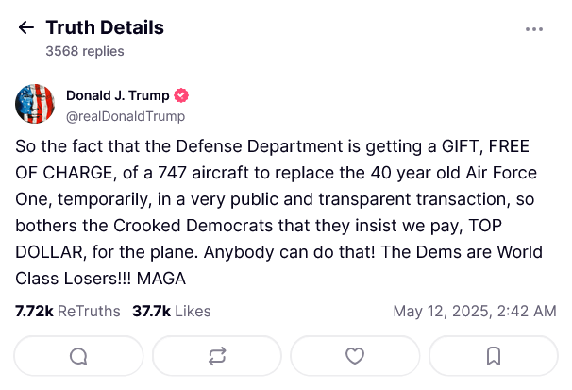The image size is (572, 390).
Task: Click the 3568 replies count
Action: point(85,51)
